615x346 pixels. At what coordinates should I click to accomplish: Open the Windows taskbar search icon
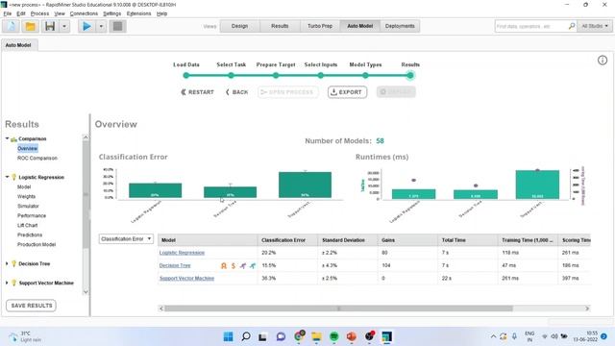click(x=246, y=336)
